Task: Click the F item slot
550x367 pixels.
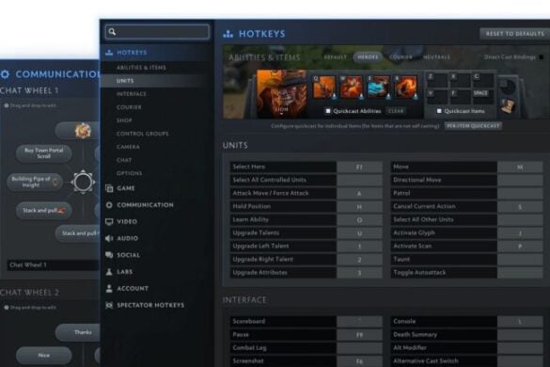Action: pyautogui.click(x=460, y=96)
